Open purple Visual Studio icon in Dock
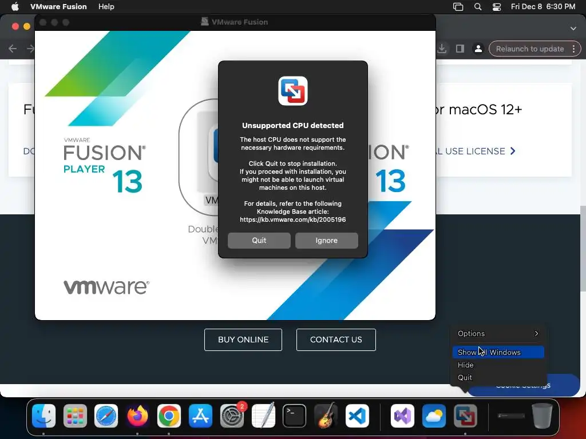Viewport: 586px width, 439px height. click(402, 416)
